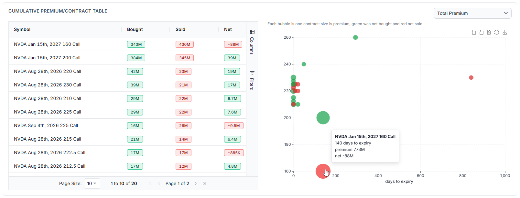Click the 430M sold value badge
Viewport: 520px width, 198px height.
coord(185,45)
